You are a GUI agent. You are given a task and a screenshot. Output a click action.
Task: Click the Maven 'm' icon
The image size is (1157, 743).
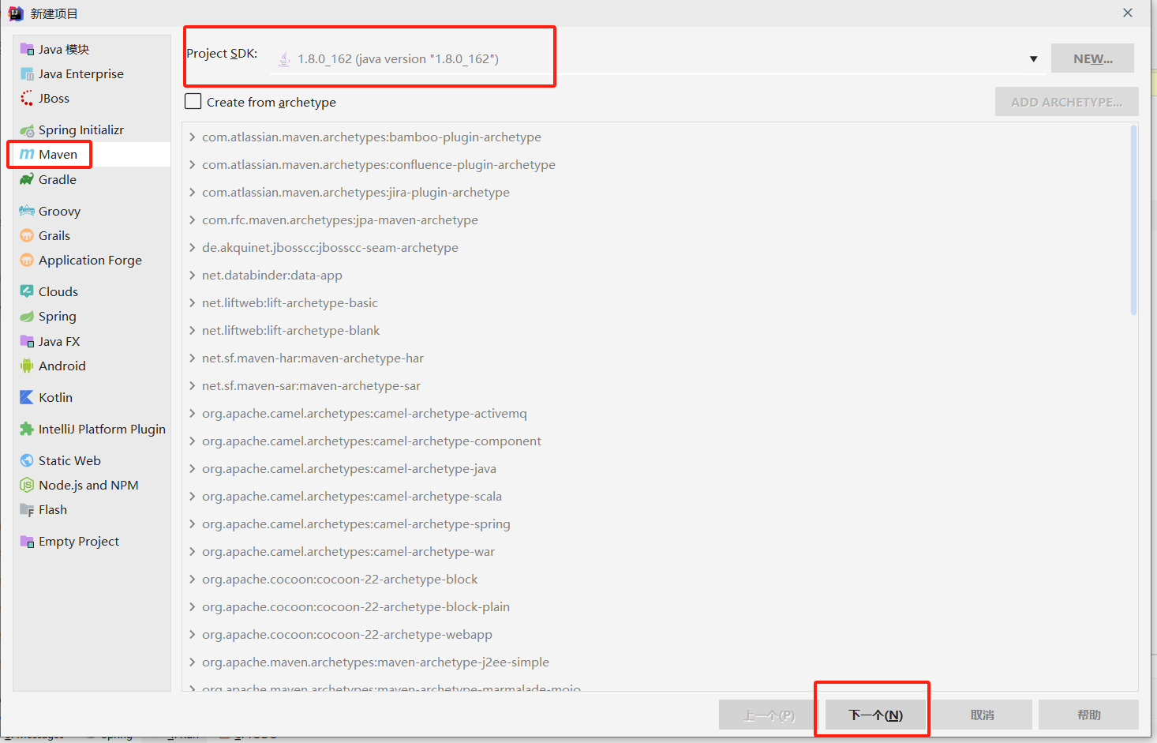coord(27,155)
